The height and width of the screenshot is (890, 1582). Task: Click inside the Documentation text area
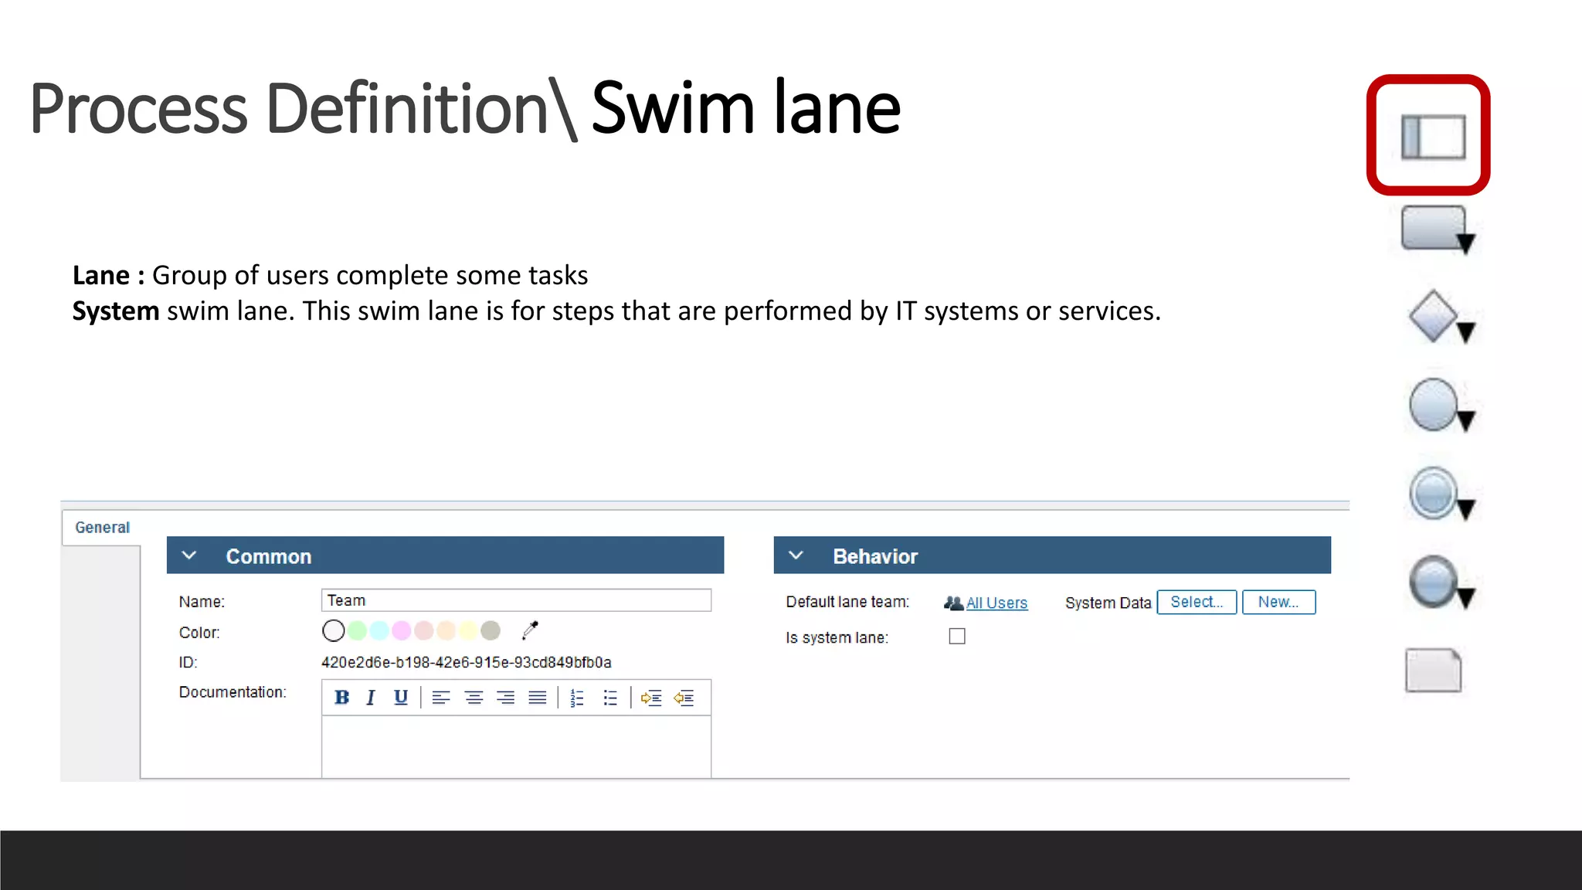click(516, 746)
